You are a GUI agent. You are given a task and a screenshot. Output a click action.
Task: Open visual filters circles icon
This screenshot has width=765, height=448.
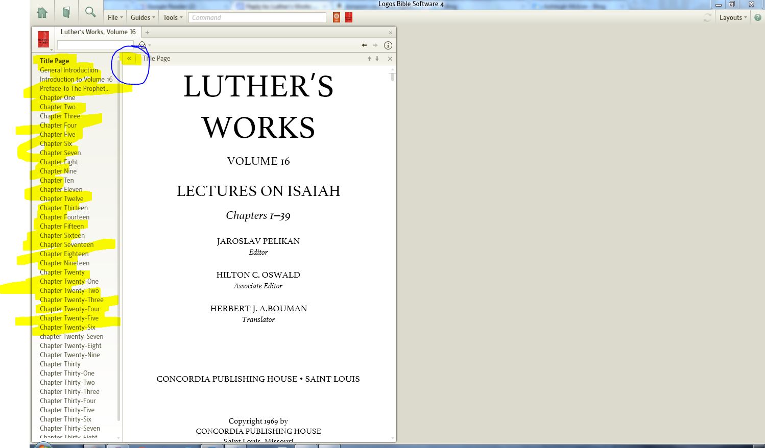[x=142, y=45]
